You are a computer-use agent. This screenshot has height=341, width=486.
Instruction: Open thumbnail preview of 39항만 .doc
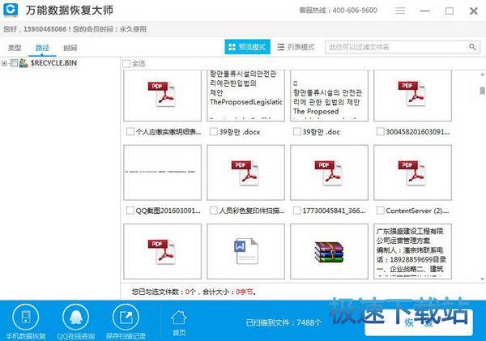pyautogui.click(x=329, y=96)
